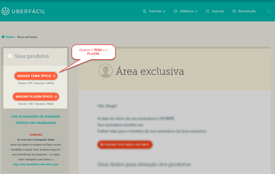Image resolution: width=275 pixels, height=174 pixels.
Task: Click the download arrow on Baixar Tema Épico
Action: coord(54,76)
